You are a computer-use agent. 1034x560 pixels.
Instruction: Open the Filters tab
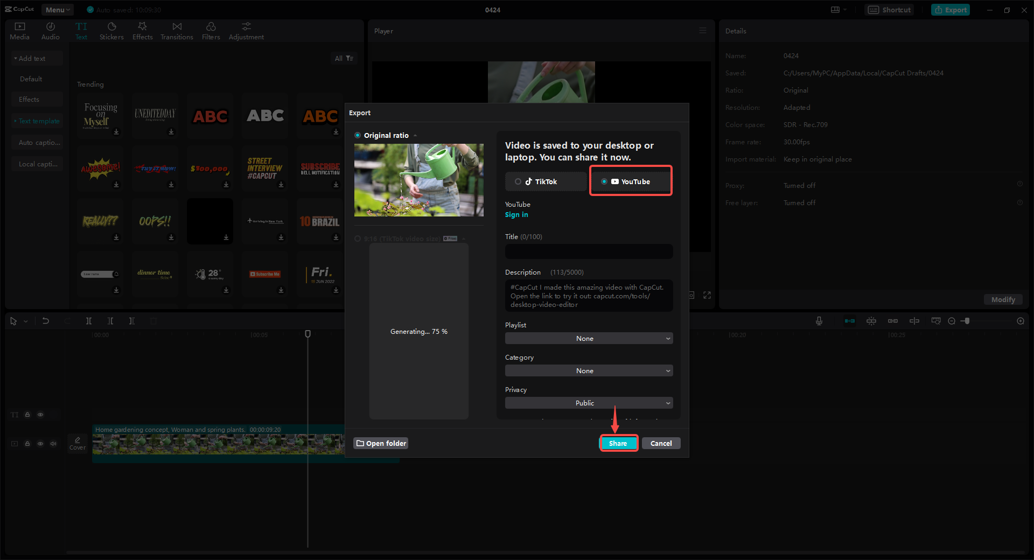pos(211,31)
